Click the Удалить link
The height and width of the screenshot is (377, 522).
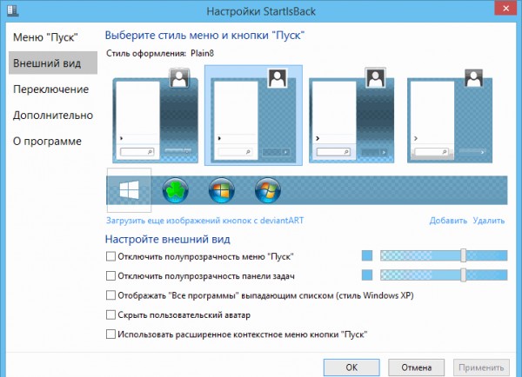[489, 221]
